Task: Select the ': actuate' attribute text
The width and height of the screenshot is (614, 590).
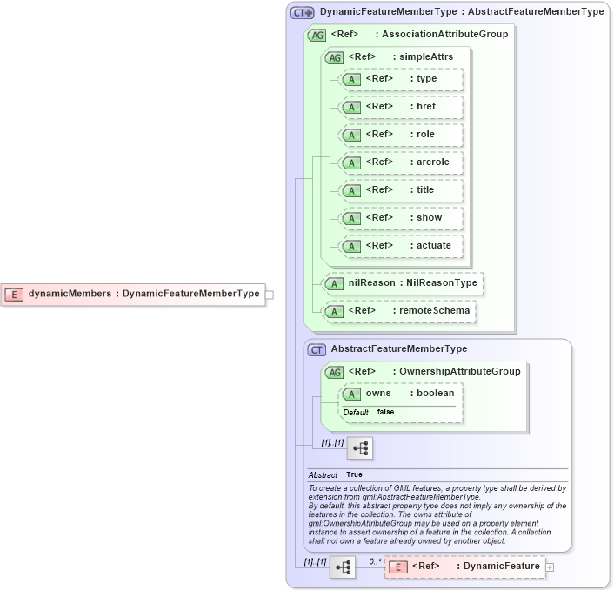Action: coord(430,245)
